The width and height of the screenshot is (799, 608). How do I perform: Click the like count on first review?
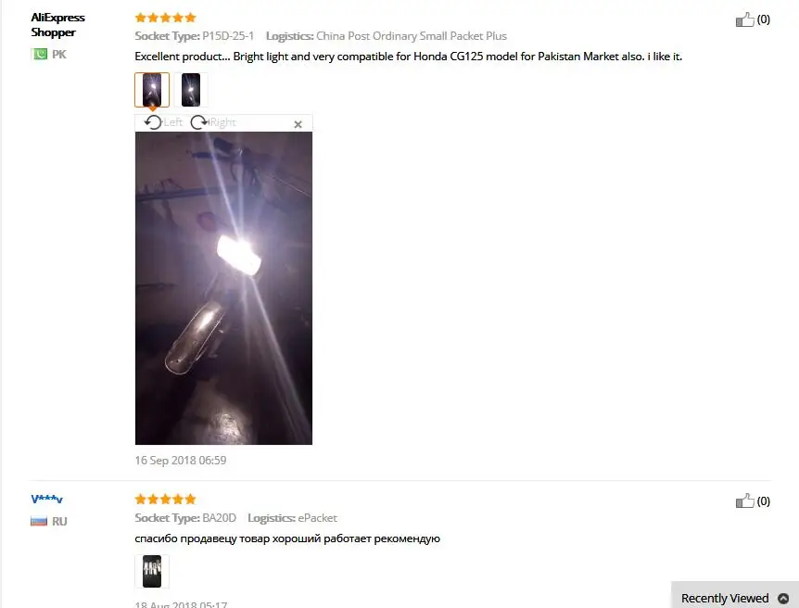(764, 19)
